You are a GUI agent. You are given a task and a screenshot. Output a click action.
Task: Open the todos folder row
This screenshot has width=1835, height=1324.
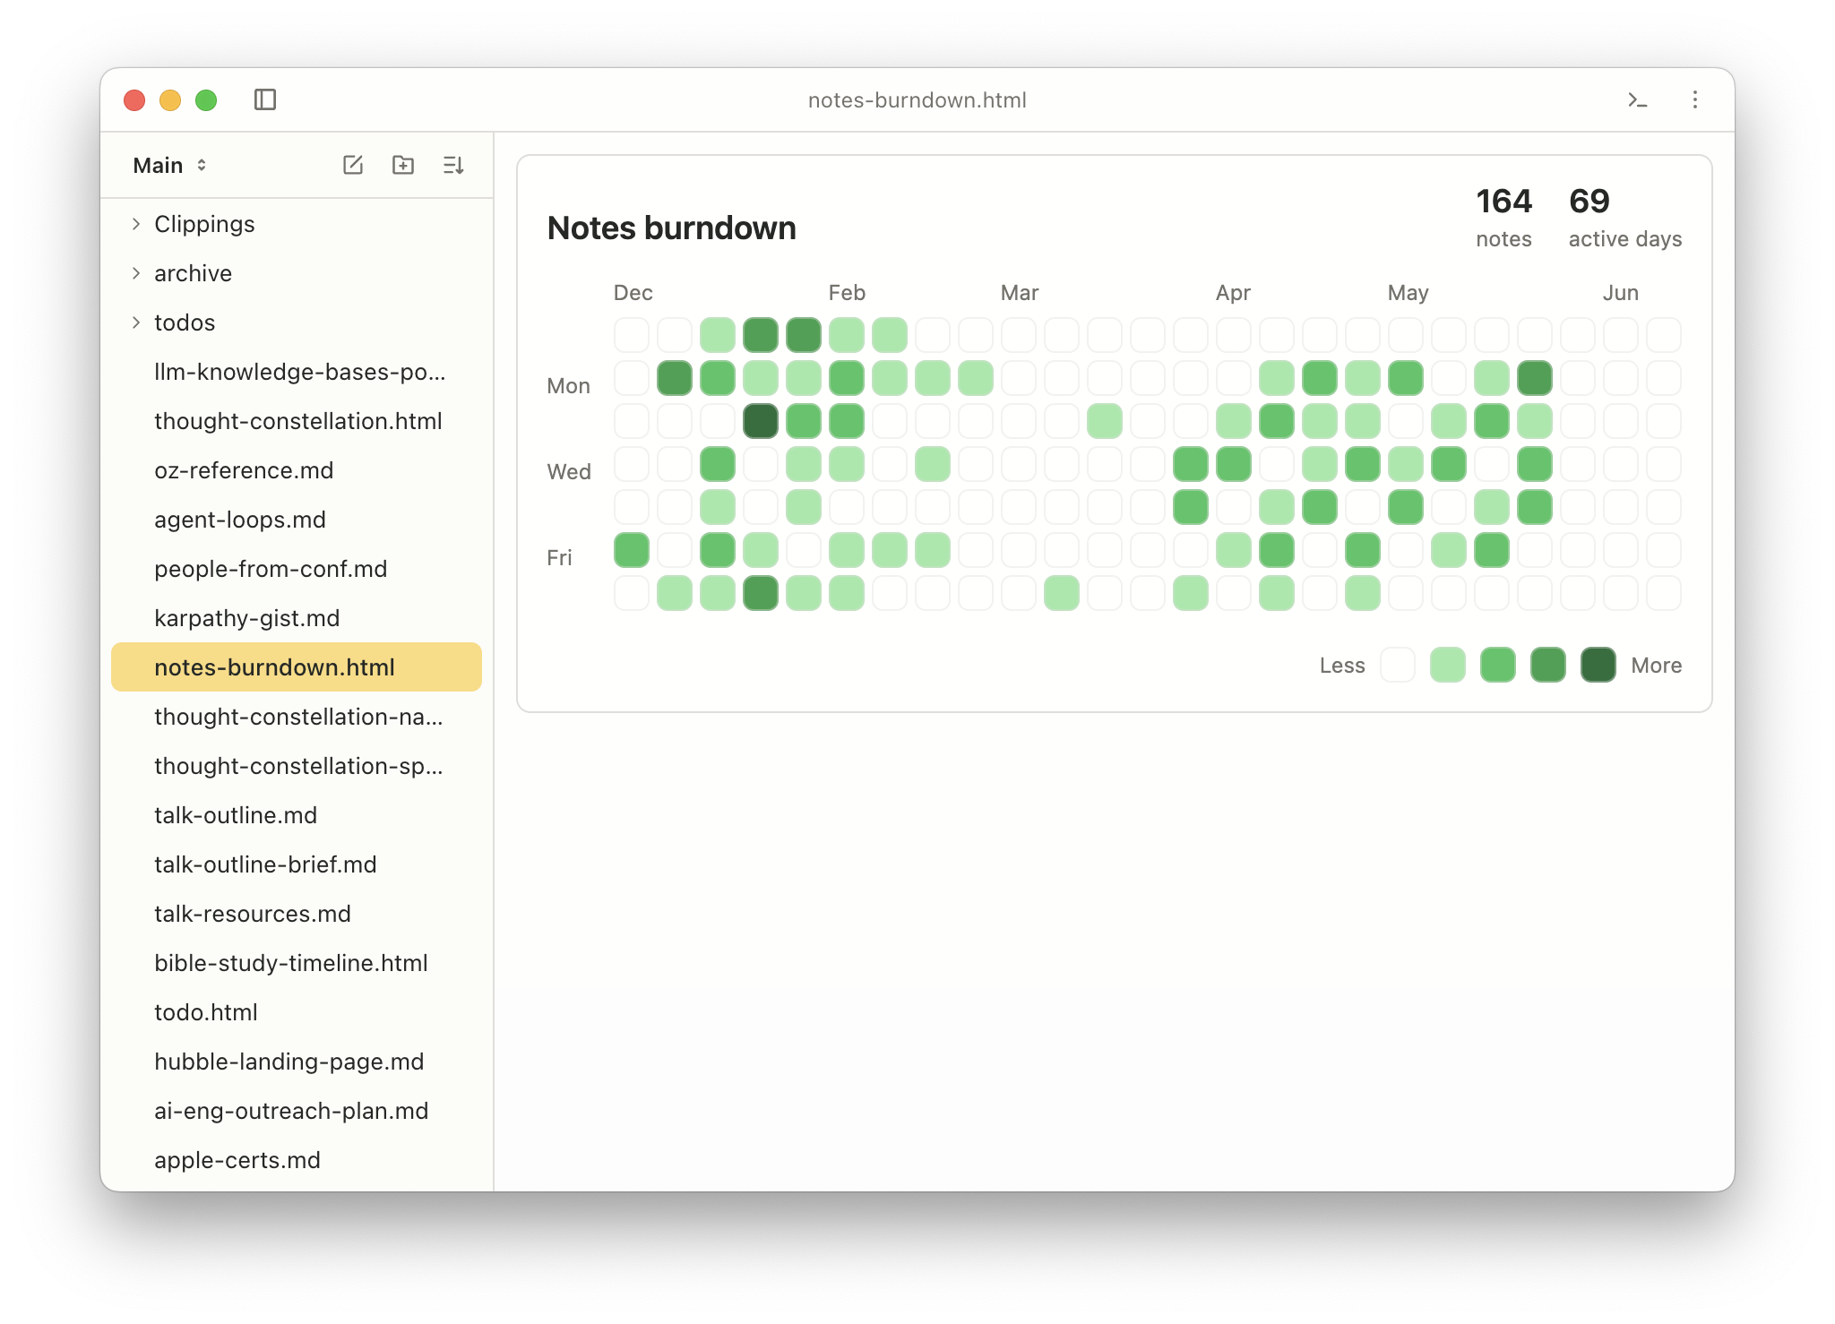point(297,322)
